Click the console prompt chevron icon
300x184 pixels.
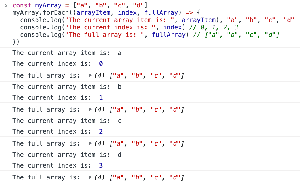[6, 5]
